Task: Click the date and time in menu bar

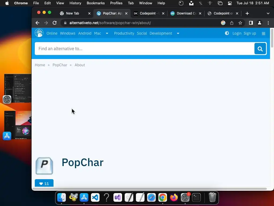Action: pos(253,3)
